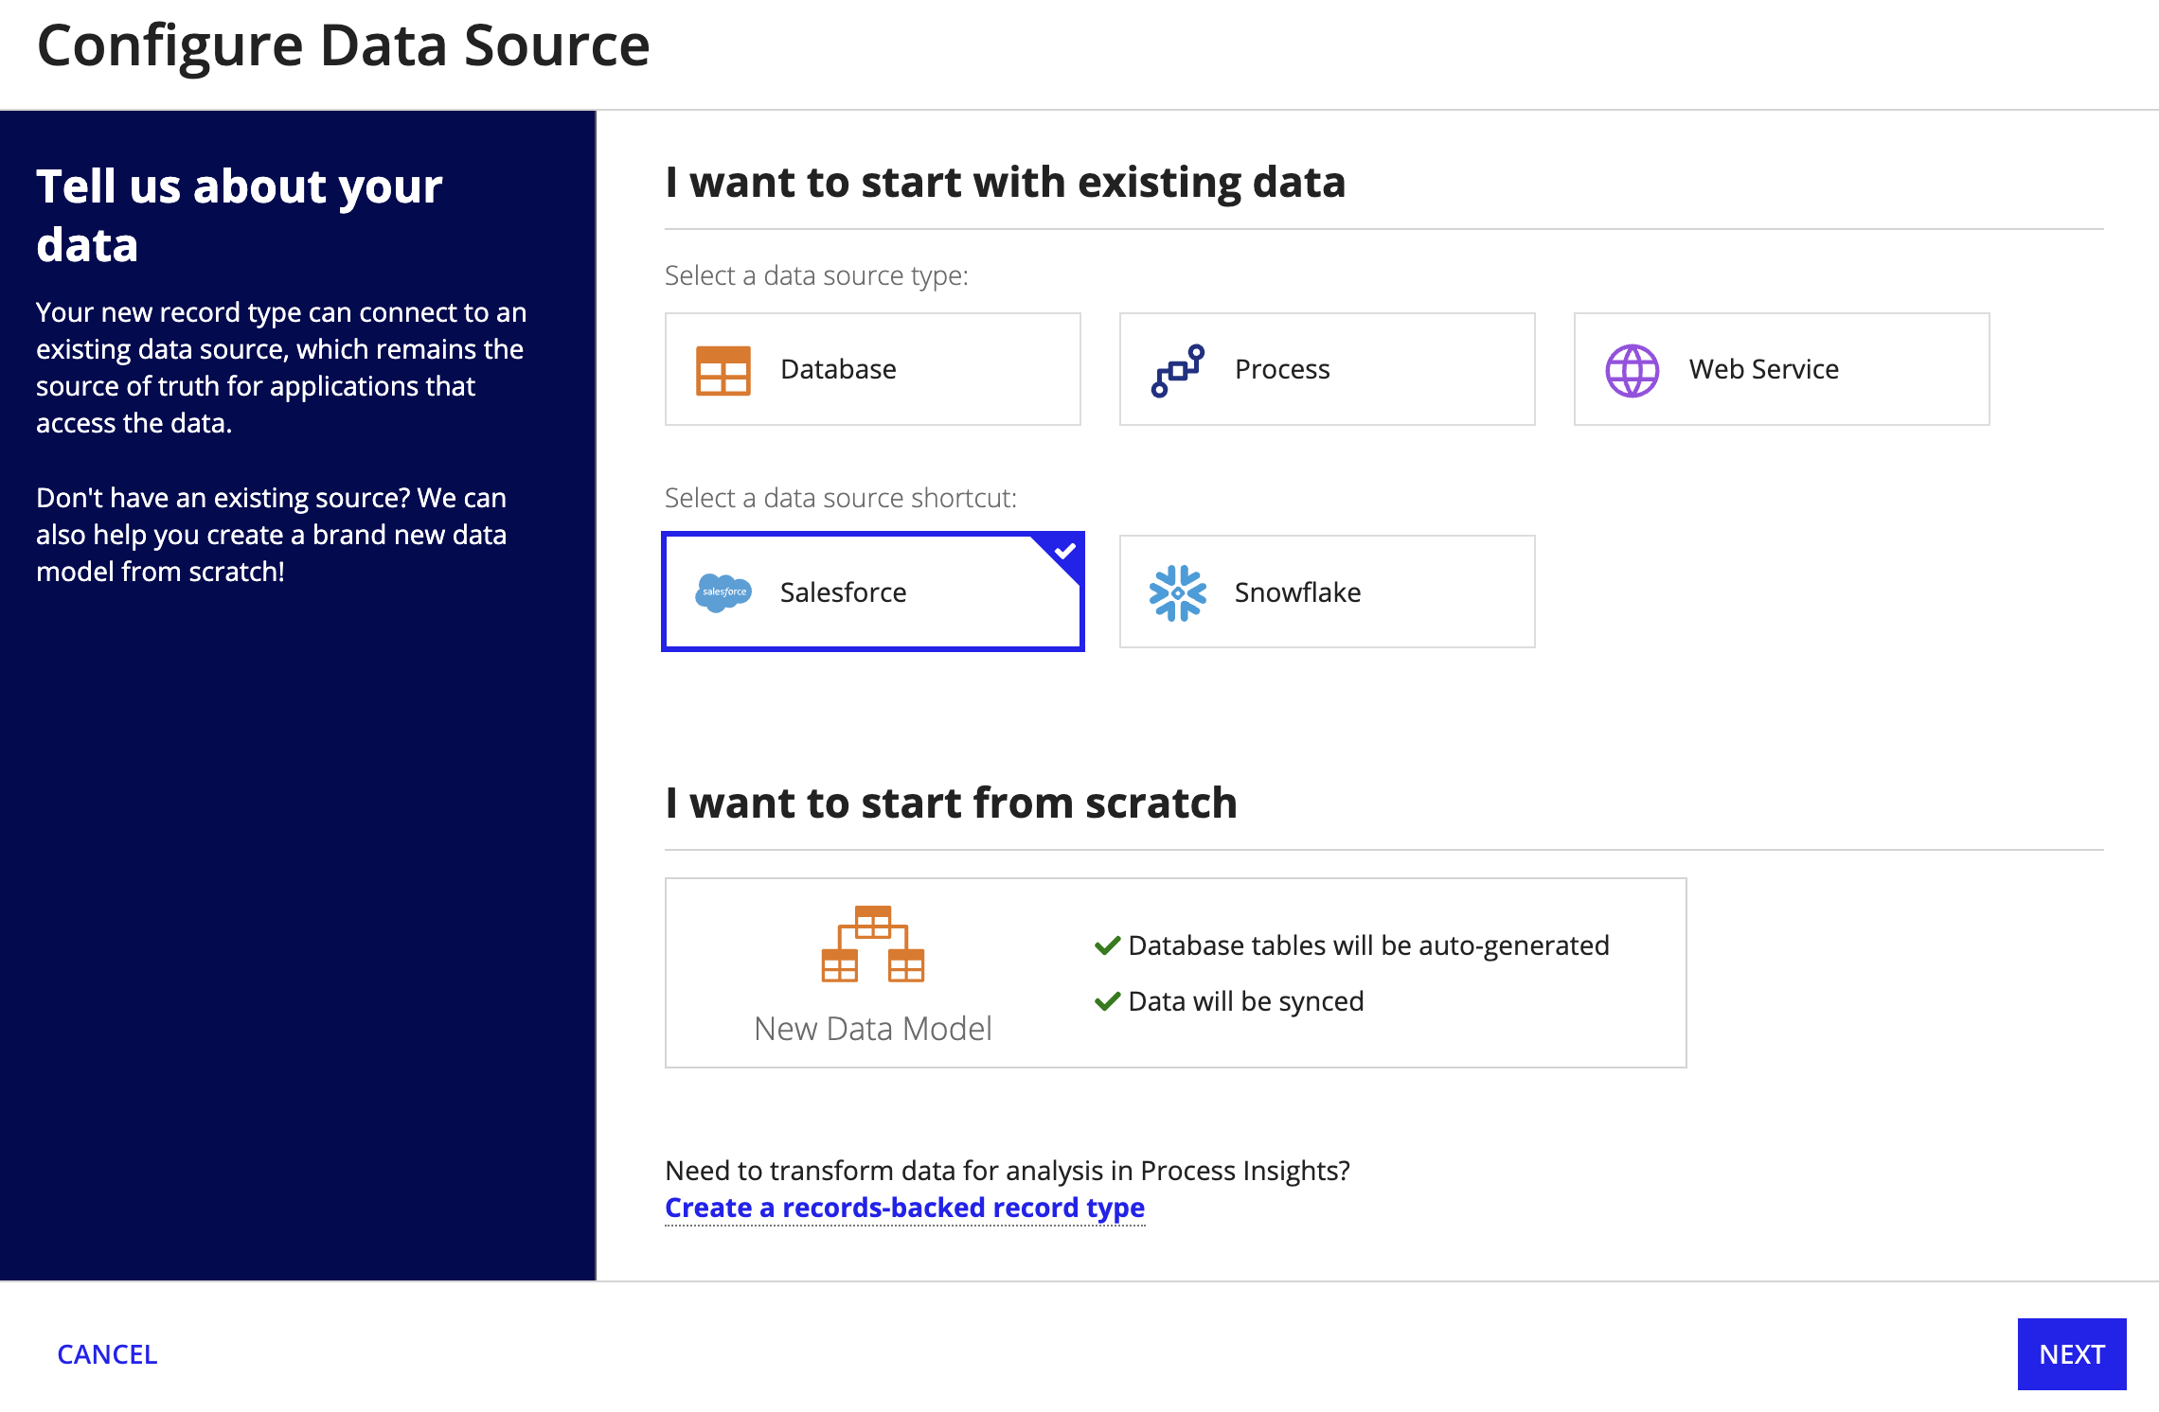This screenshot has height=1412, width=2159.
Task: Click the NEXT button
Action: (2072, 1354)
